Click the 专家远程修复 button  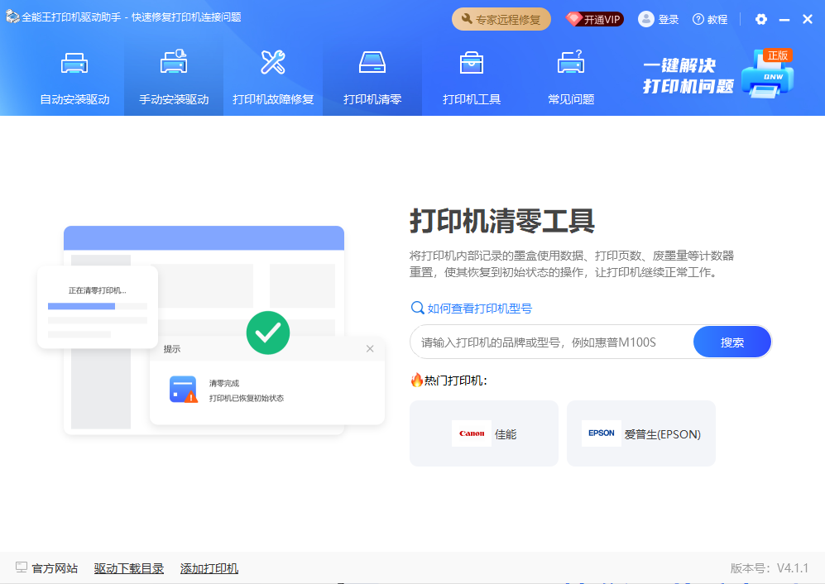click(501, 19)
